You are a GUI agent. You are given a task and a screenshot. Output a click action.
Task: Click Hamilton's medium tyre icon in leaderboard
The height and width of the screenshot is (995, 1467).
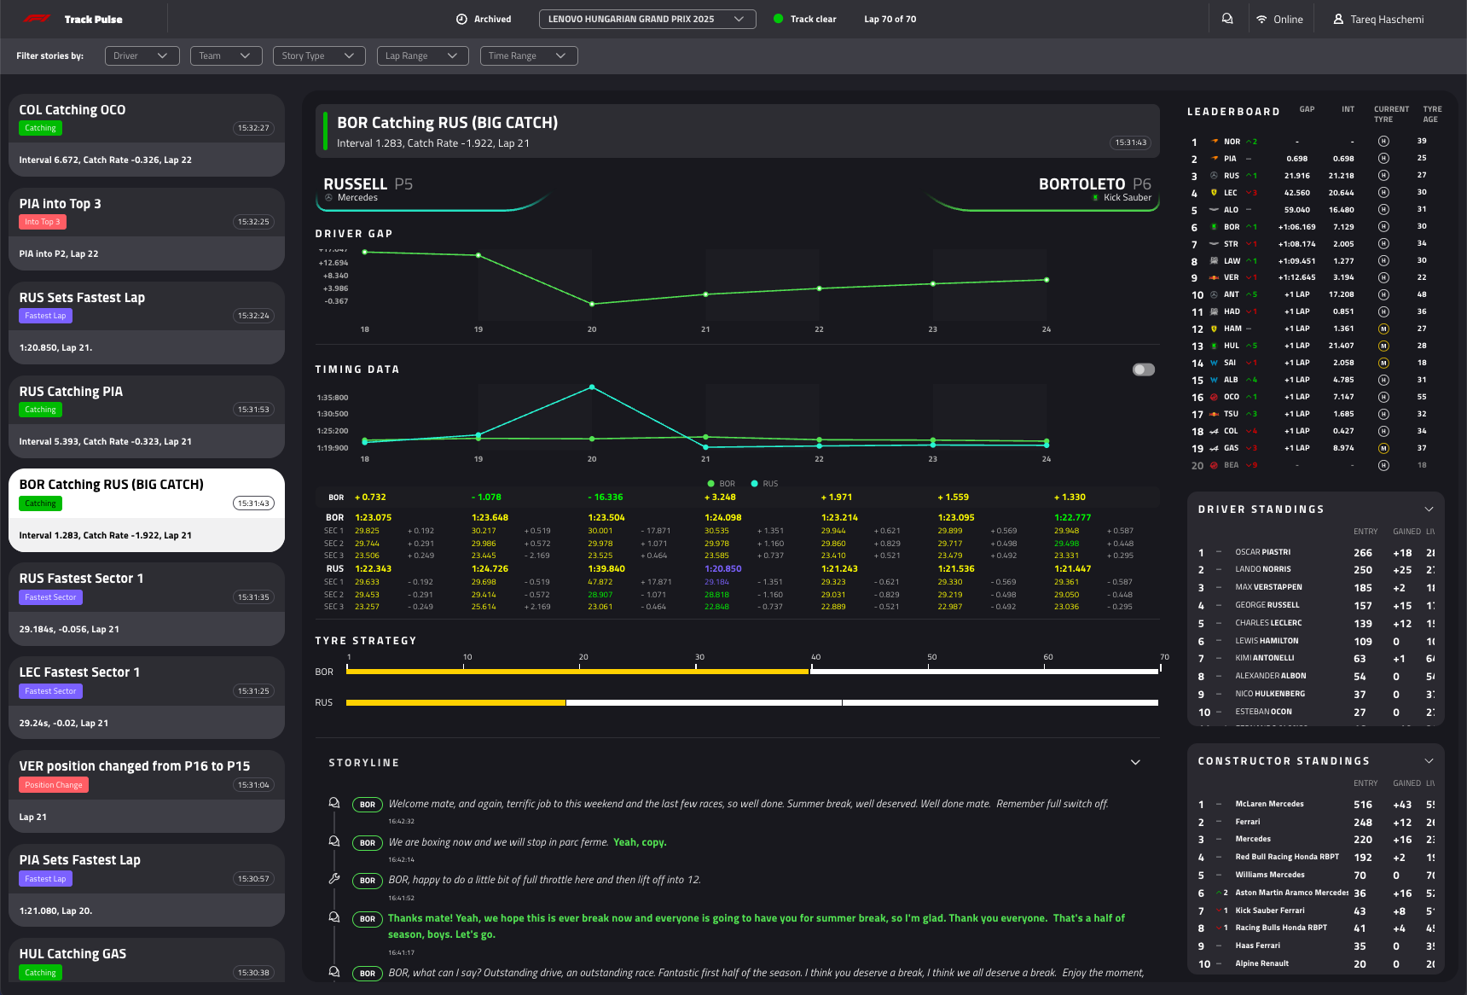tap(1383, 329)
